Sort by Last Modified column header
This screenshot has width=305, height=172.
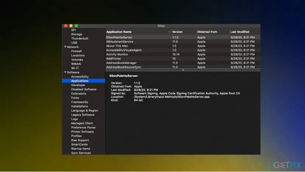240,32
